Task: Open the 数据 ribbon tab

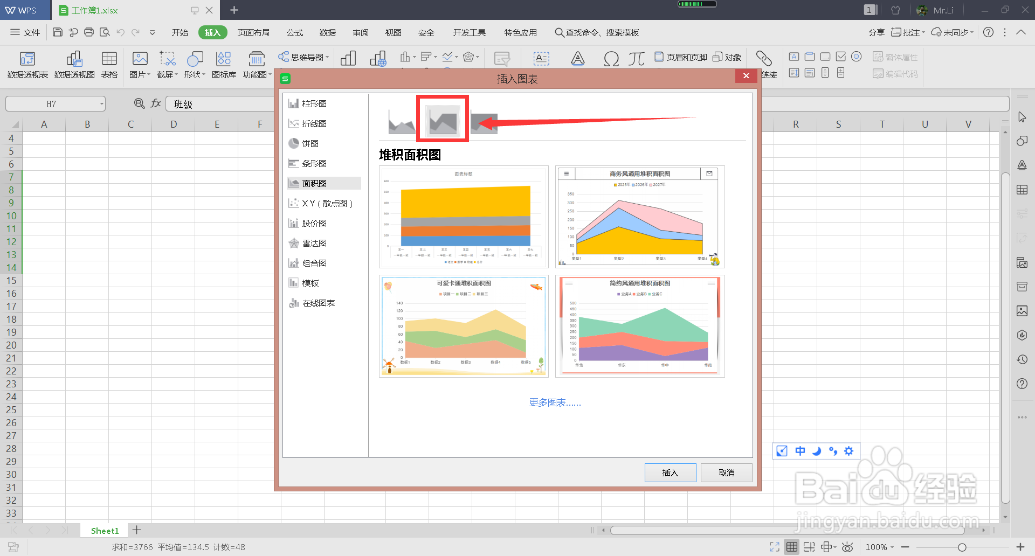Action: tap(327, 32)
